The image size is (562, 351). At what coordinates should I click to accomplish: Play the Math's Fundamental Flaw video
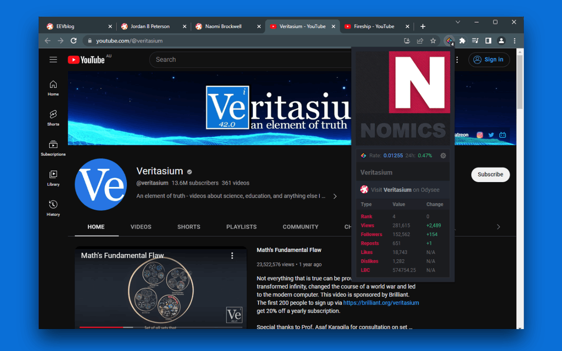pyautogui.click(x=161, y=288)
